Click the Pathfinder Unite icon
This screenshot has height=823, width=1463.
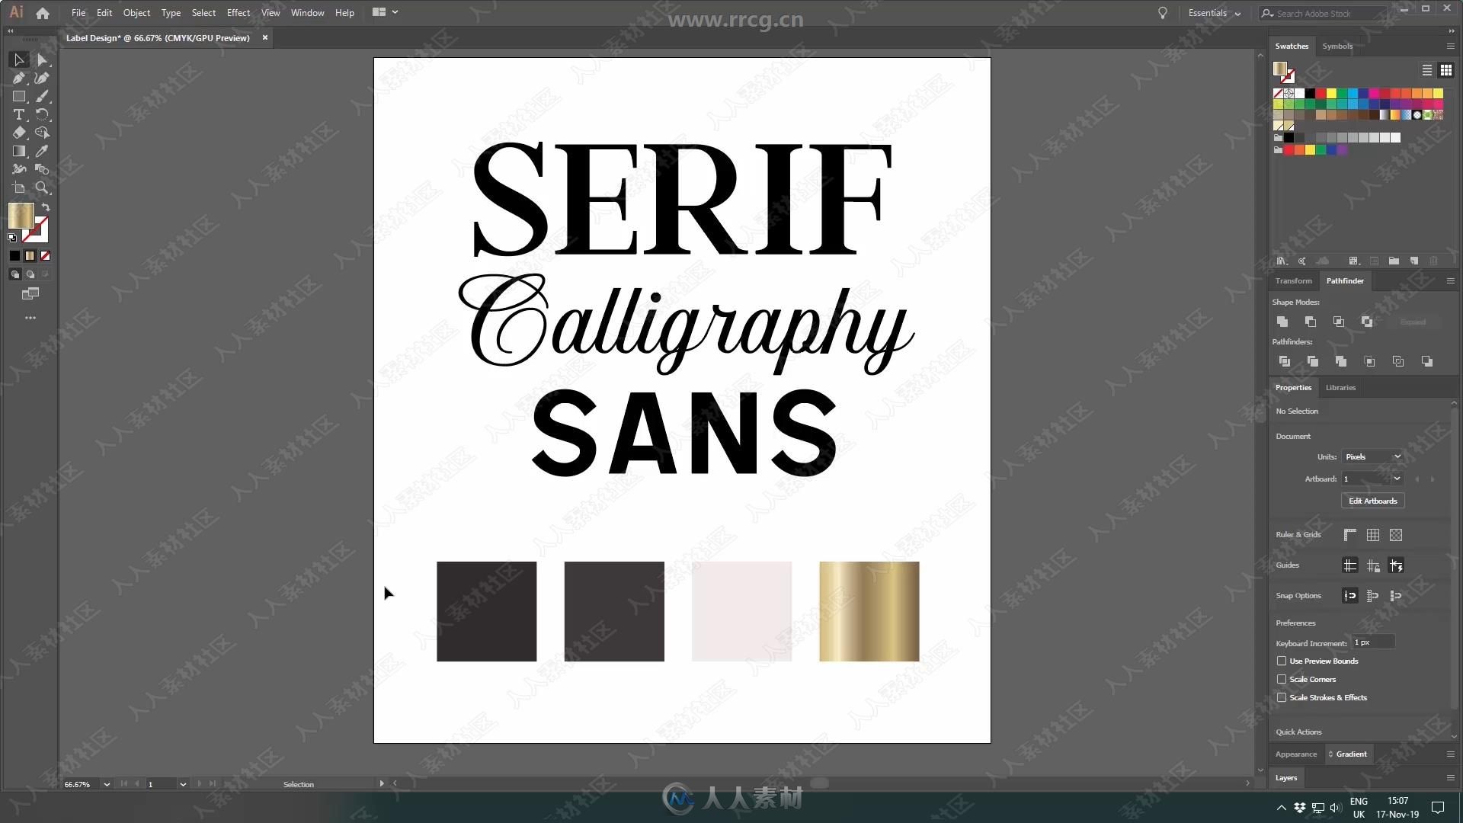(1283, 322)
